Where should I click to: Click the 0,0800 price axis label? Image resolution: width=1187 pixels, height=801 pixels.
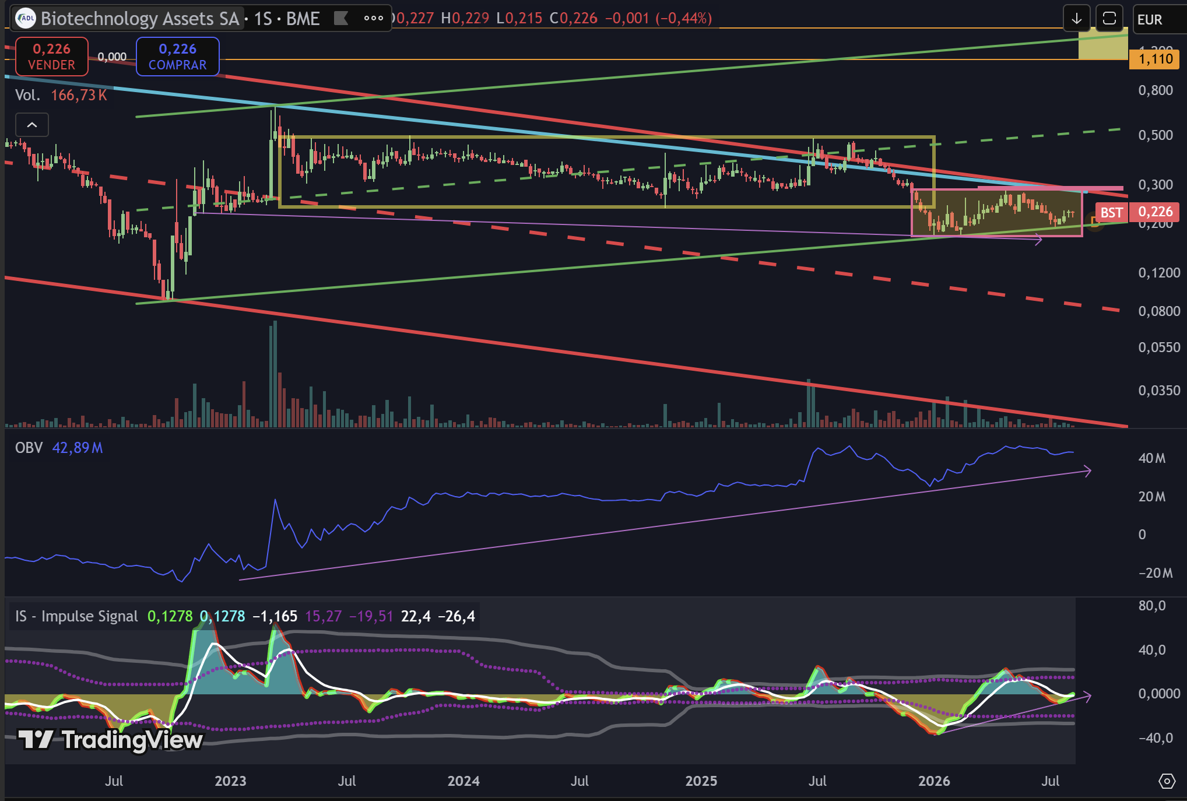pos(1159,311)
